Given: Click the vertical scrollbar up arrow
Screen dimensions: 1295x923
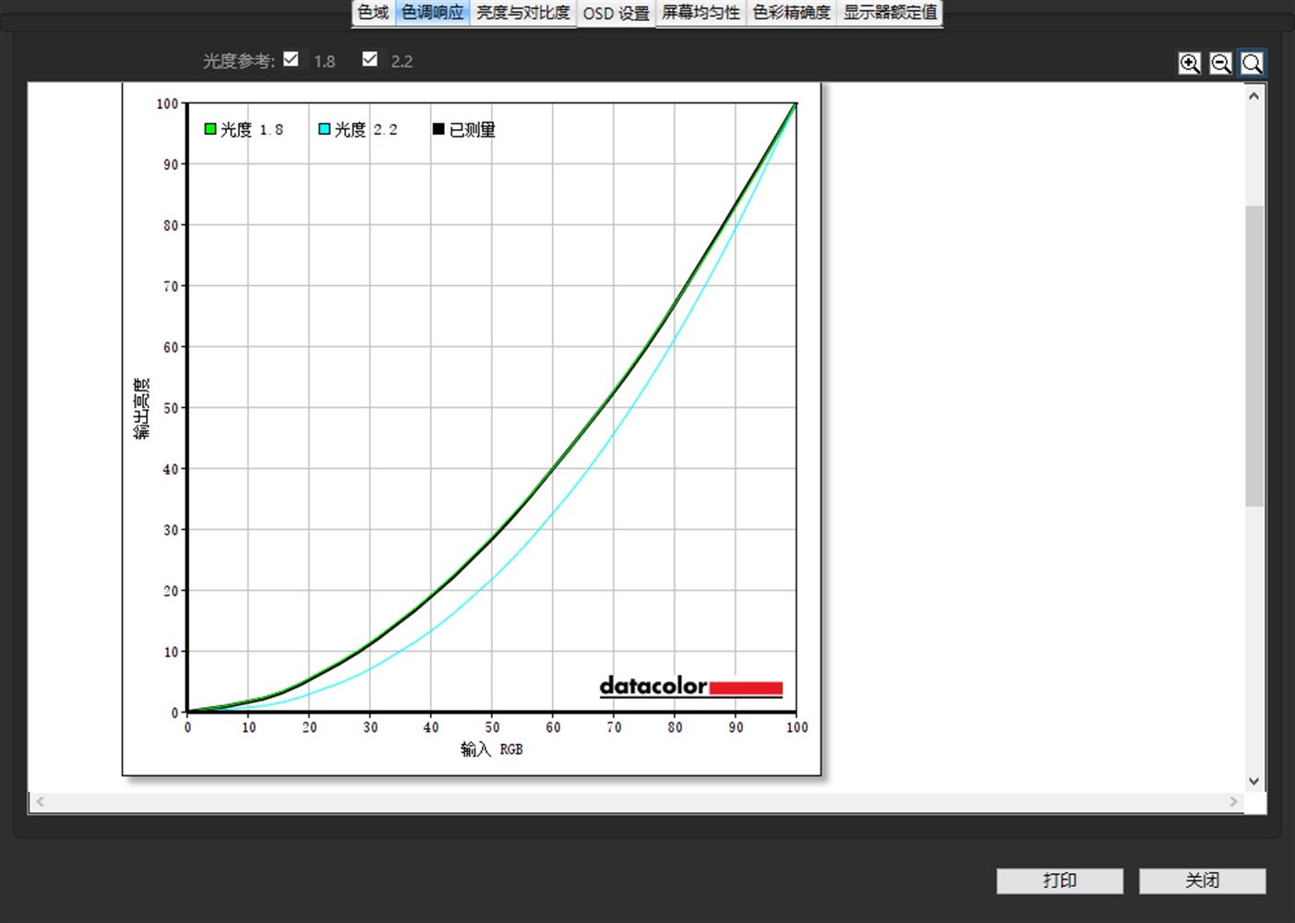Looking at the screenshot, I should coord(1253,96).
